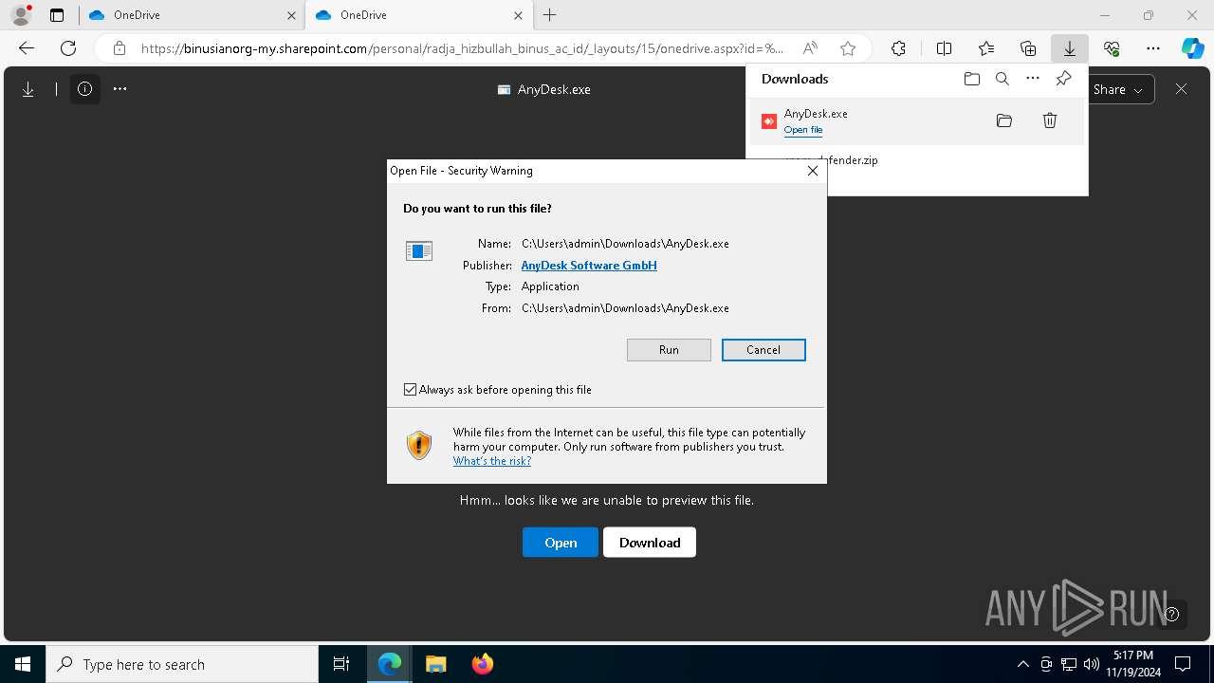
Task: Open more options in the Downloads panel
Action: [1033, 79]
